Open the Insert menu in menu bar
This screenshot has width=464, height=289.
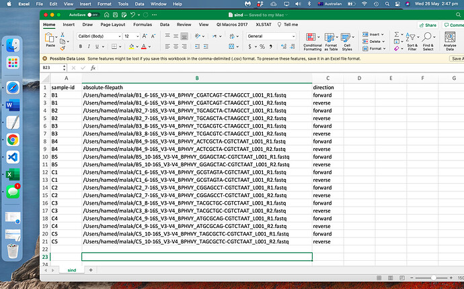[x=85, y=3]
